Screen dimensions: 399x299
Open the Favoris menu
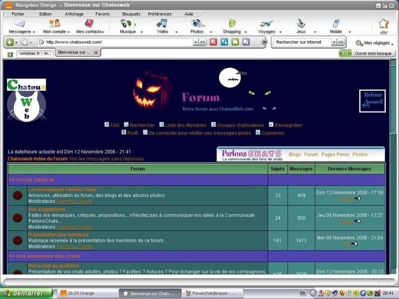[x=102, y=14]
